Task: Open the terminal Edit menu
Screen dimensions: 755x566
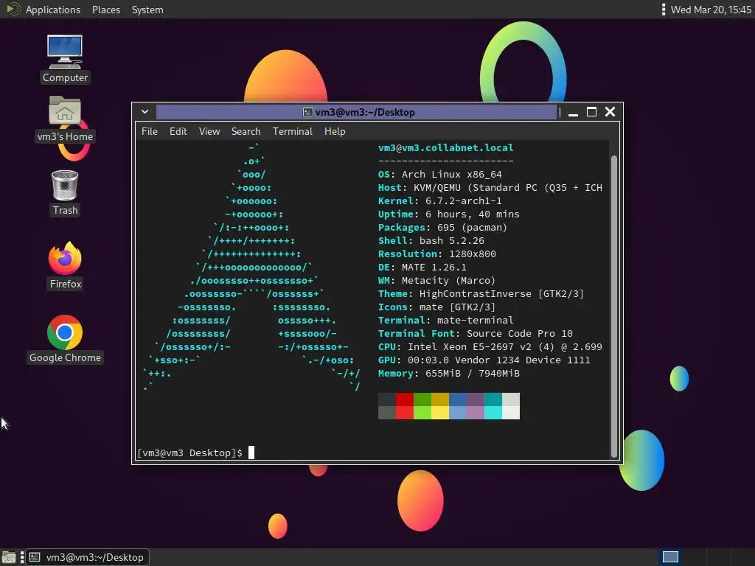Action: coord(178,131)
